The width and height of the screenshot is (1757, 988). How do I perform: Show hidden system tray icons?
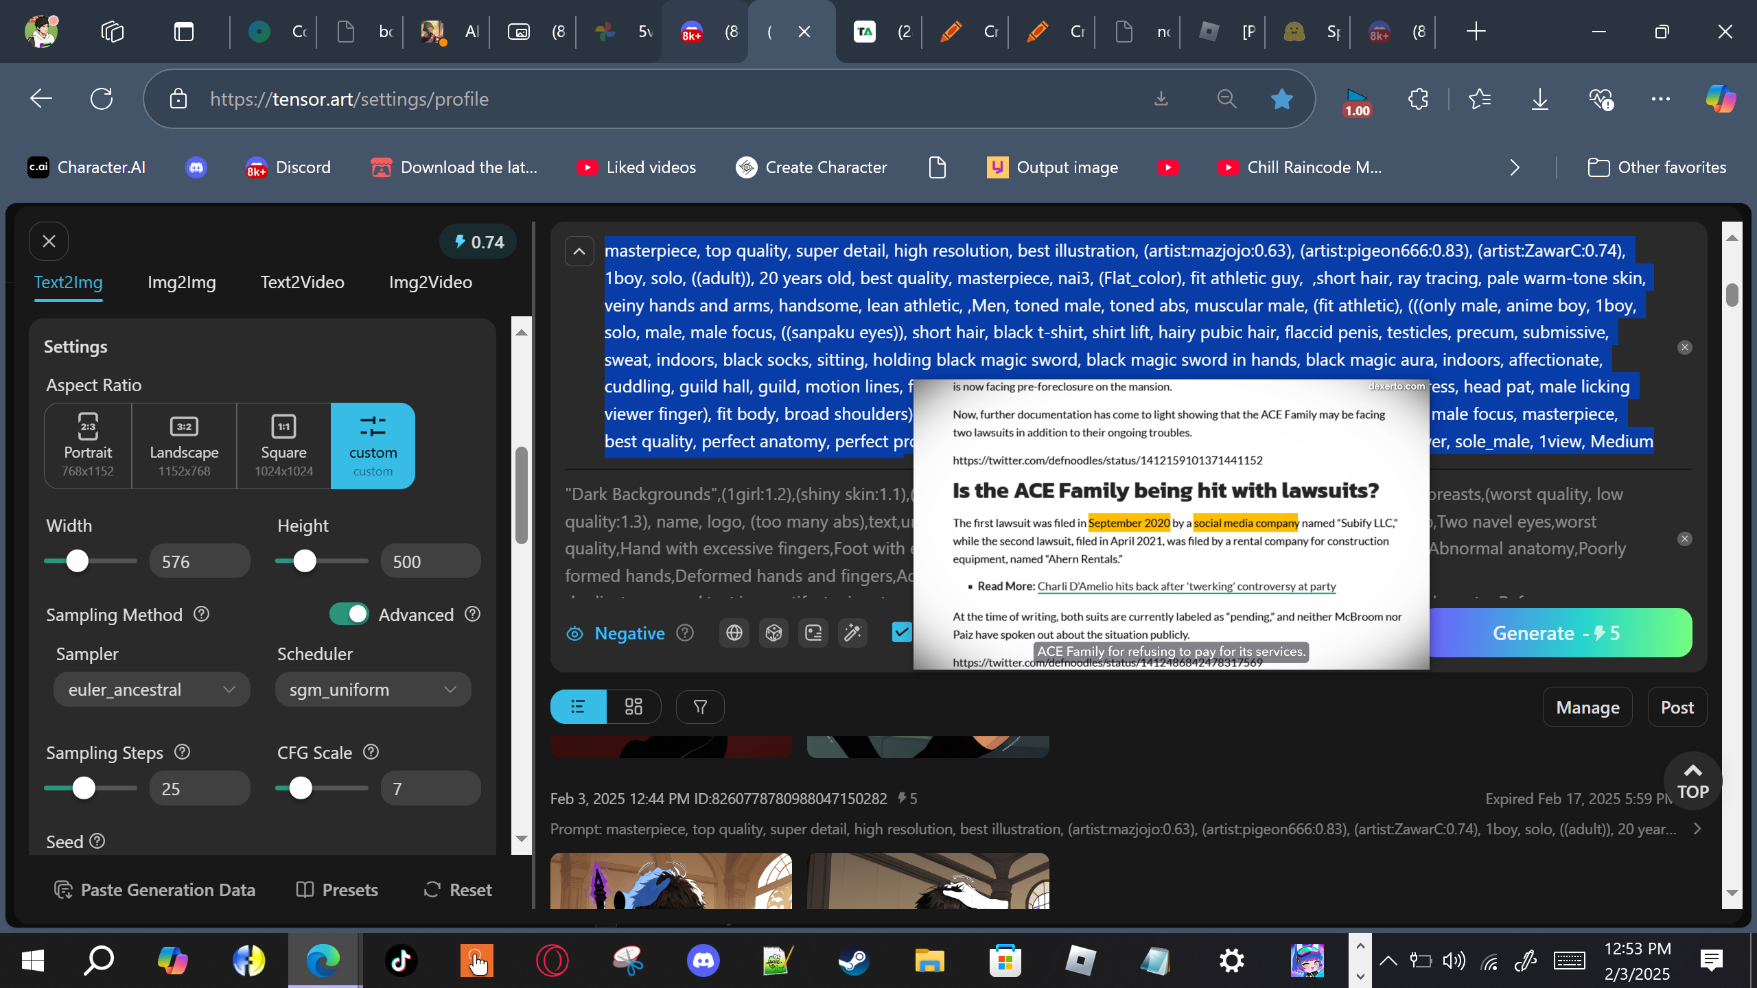pos(1388,961)
